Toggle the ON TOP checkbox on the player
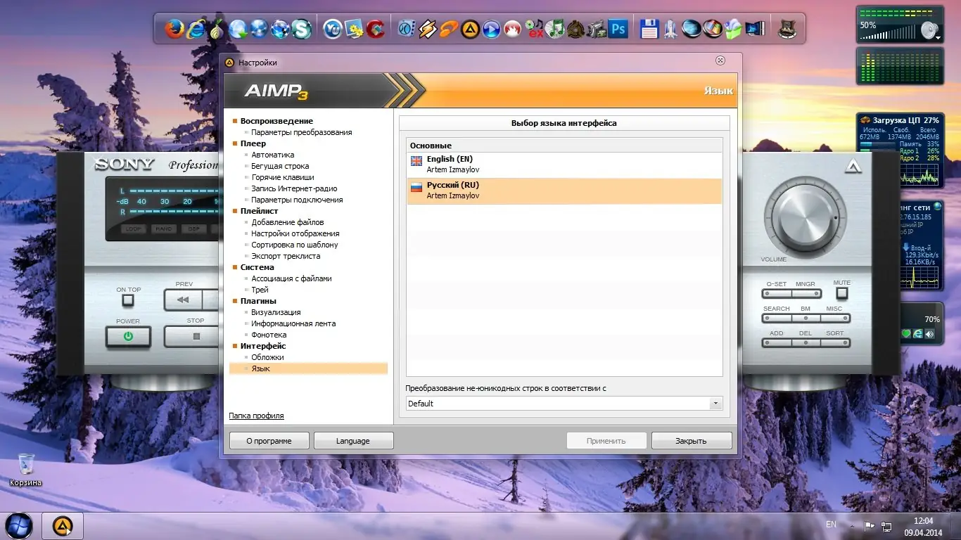The height and width of the screenshot is (540, 961). click(127, 300)
